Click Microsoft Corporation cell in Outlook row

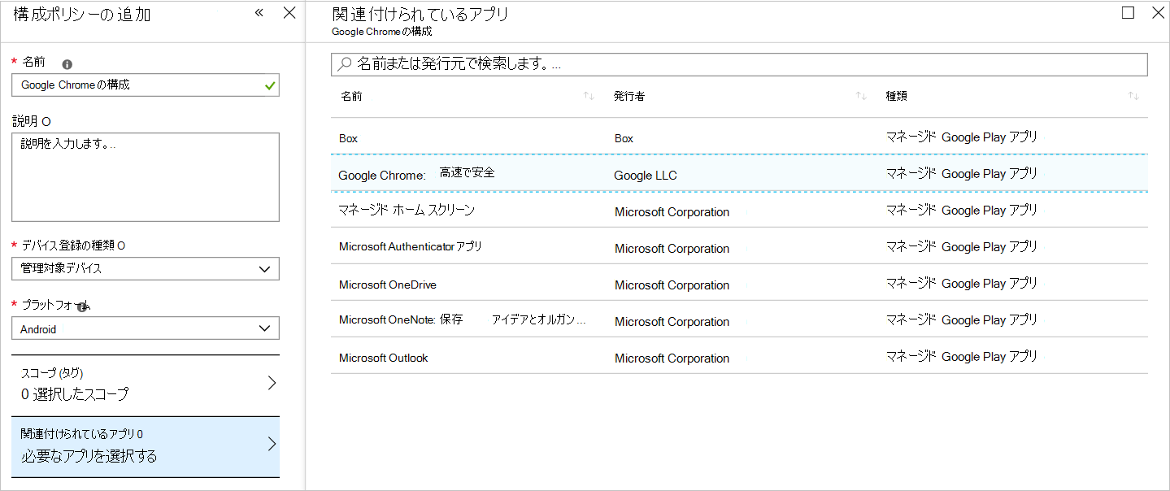click(672, 358)
